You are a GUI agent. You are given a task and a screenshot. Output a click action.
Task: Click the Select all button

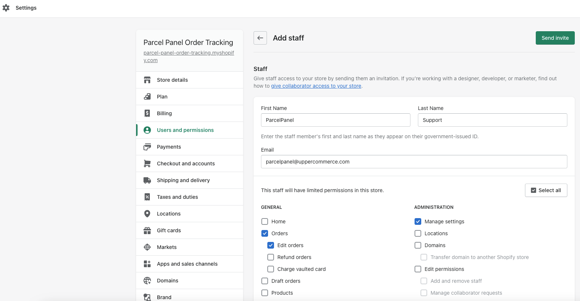coord(546,190)
